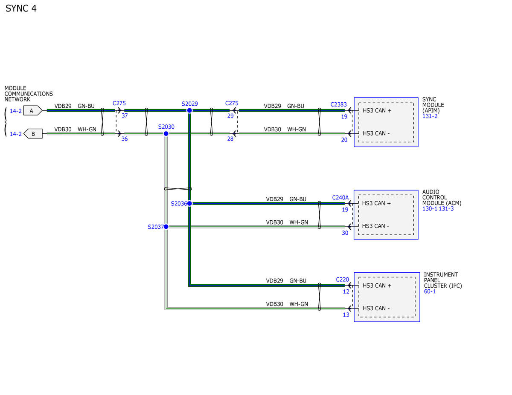
Task: Select the arrow connector A symbol
Action: click(33, 110)
